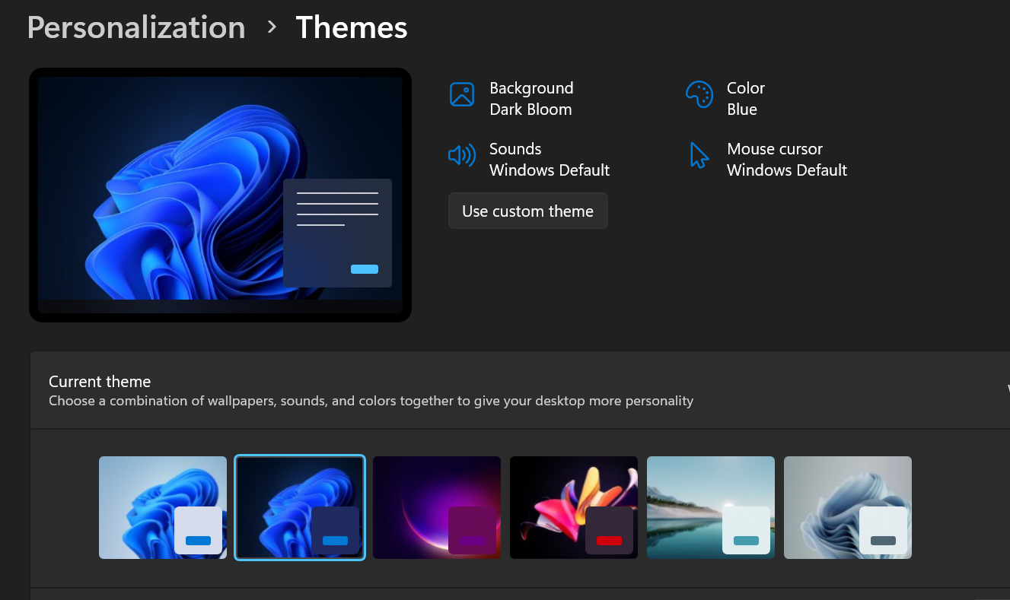Select the last grey bloom theme

847,507
